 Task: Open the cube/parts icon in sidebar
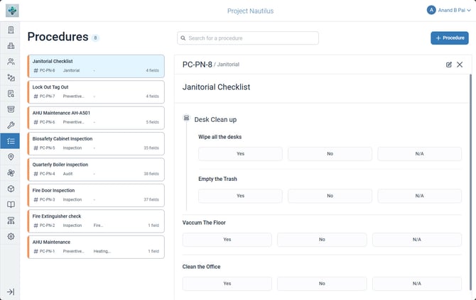coord(11,189)
